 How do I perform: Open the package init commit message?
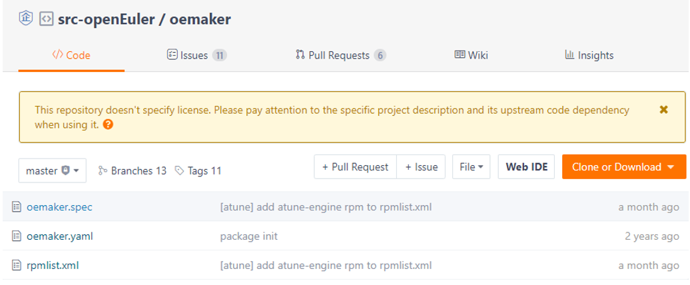[x=248, y=236]
